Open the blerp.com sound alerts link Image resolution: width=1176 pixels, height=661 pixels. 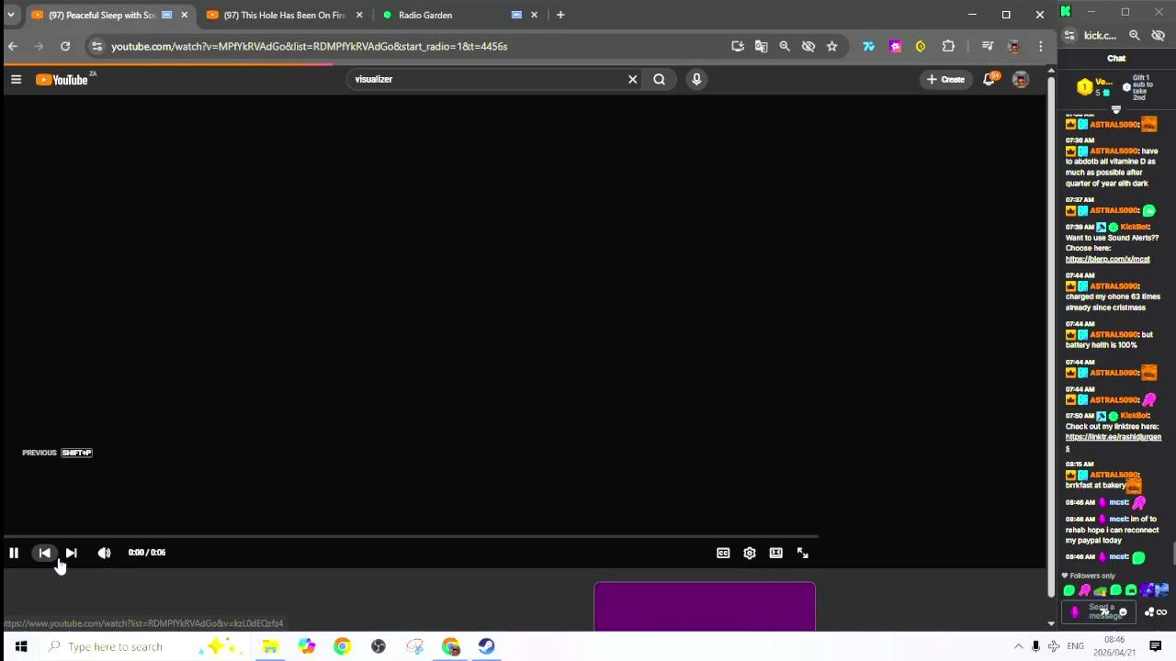pos(1107,259)
